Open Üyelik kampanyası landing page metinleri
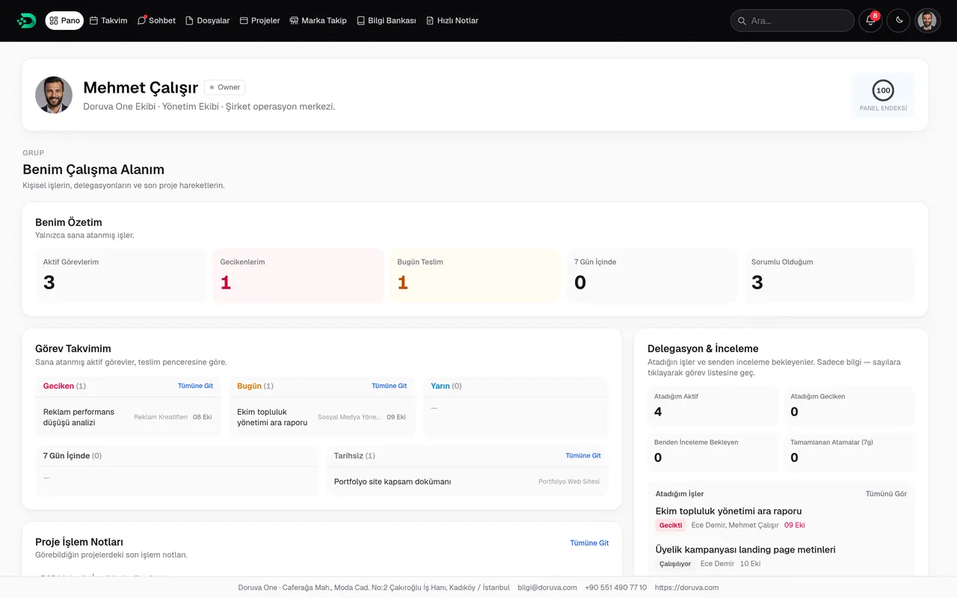This screenshot has width=957, height=598. click(745, 549)
